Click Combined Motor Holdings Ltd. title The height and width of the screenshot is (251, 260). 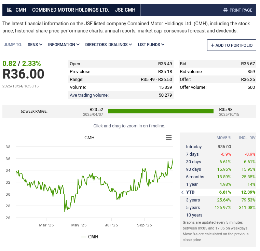[x=71, y=10]
